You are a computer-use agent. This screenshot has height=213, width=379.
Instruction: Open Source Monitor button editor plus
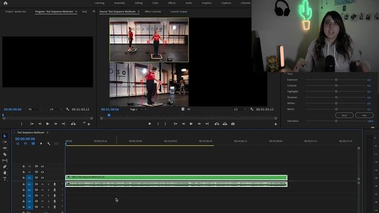pos(275,124)
